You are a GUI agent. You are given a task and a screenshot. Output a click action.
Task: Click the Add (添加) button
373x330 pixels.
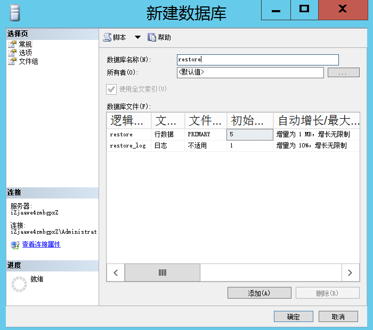click(x=260, y=293)
